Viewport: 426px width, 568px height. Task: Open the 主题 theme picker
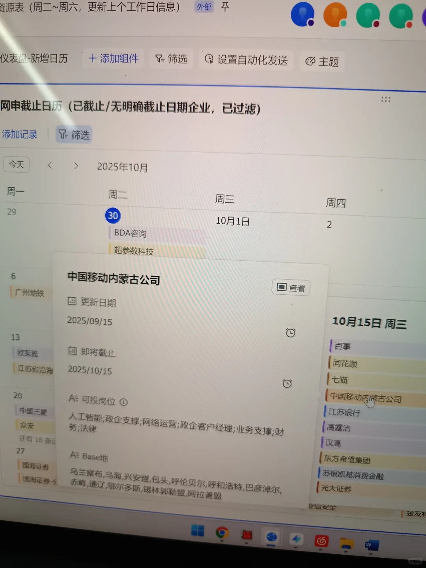(x=322, y=62)
